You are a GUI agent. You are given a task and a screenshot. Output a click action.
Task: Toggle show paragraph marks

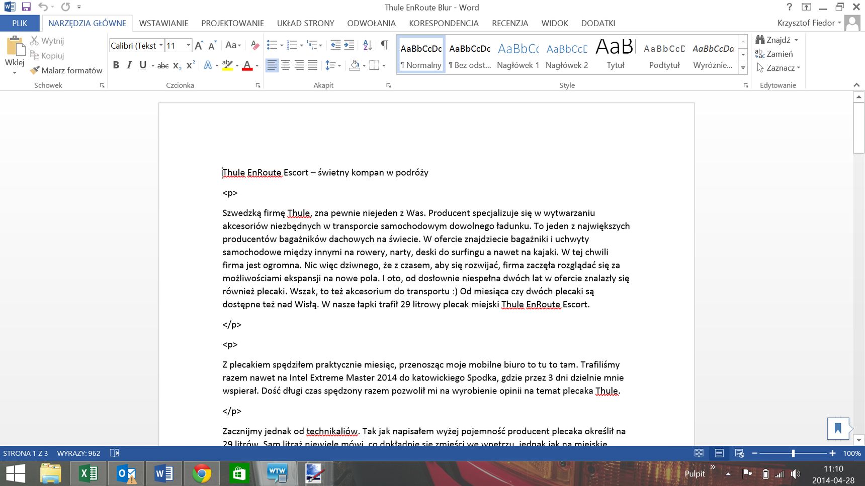click(x=384, y=45)
